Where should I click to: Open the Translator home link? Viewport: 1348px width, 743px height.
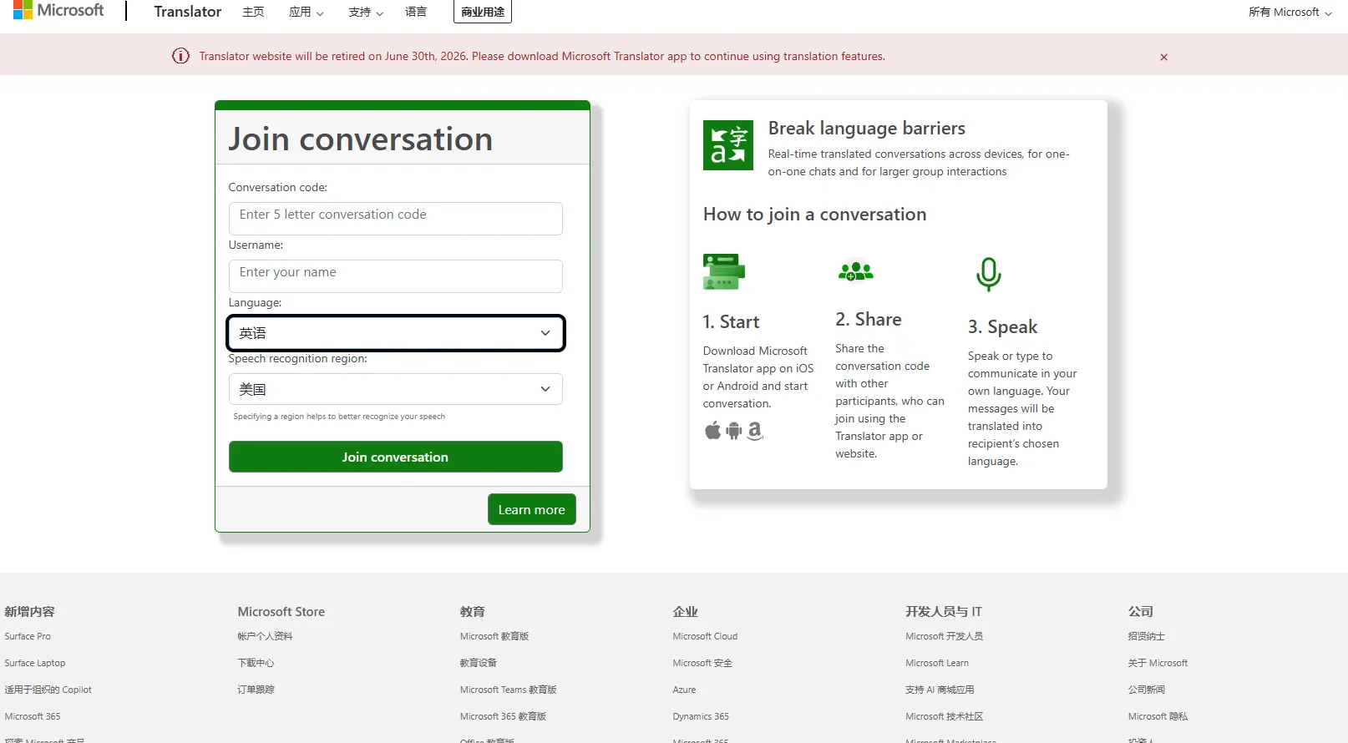[x=188, y=12]
